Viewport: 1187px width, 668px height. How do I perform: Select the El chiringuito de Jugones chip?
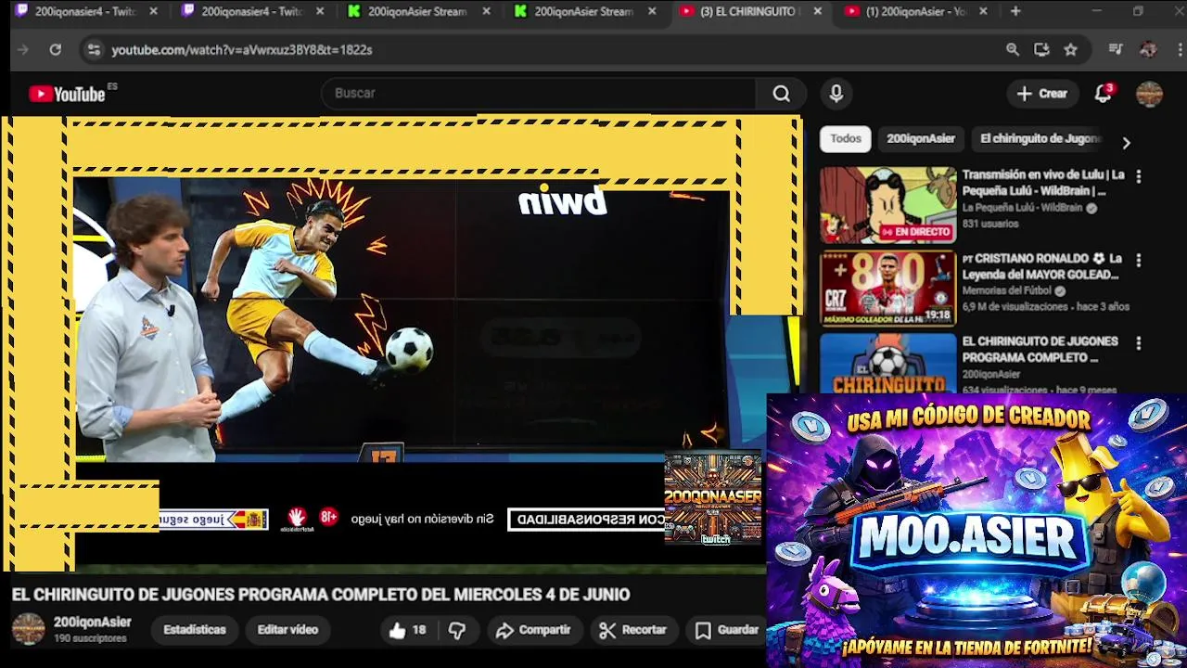coord(1040,138)
